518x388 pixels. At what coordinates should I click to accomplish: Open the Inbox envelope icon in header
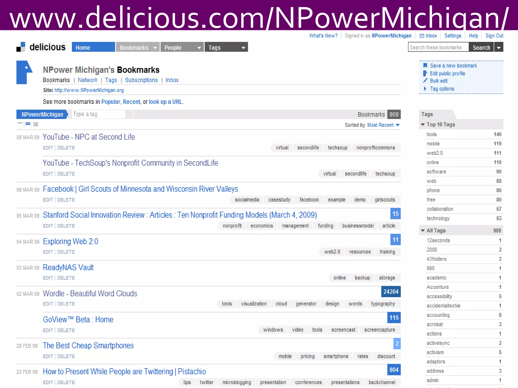pyautogui.click(x=422, y=36)
